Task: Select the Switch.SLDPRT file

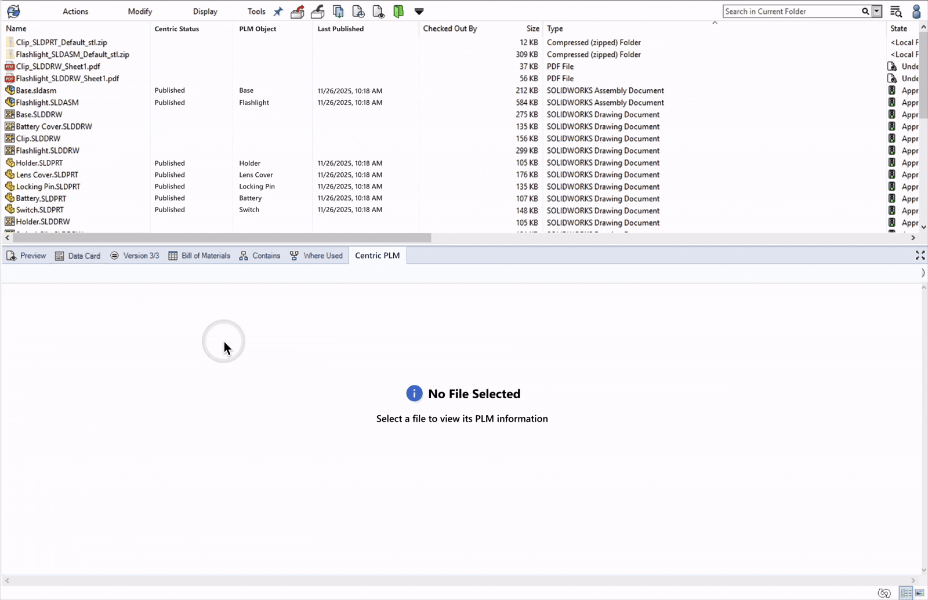Action: pos(40,210)
